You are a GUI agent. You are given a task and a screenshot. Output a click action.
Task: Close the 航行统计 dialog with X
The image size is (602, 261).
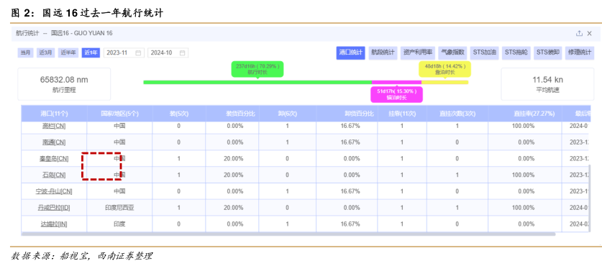pyautogui.click(x=589, y=33)
